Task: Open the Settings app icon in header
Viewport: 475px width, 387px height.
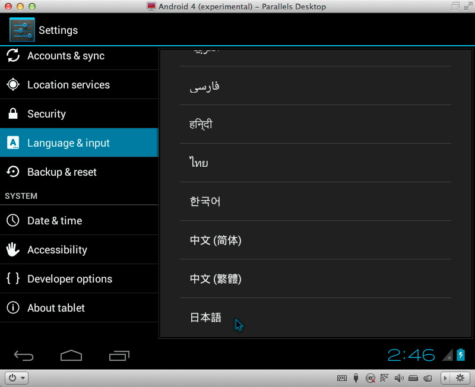Action: tap(22, 30)
